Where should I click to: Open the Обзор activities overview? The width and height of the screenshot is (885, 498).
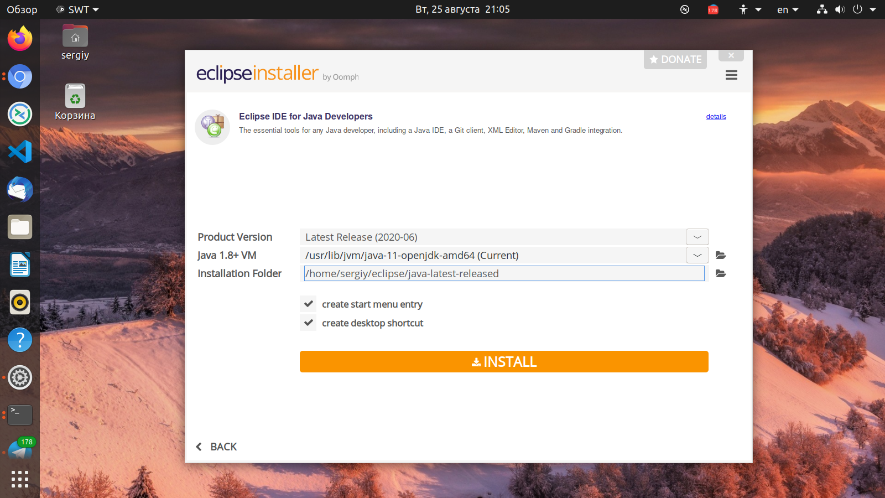click(22, 9)
